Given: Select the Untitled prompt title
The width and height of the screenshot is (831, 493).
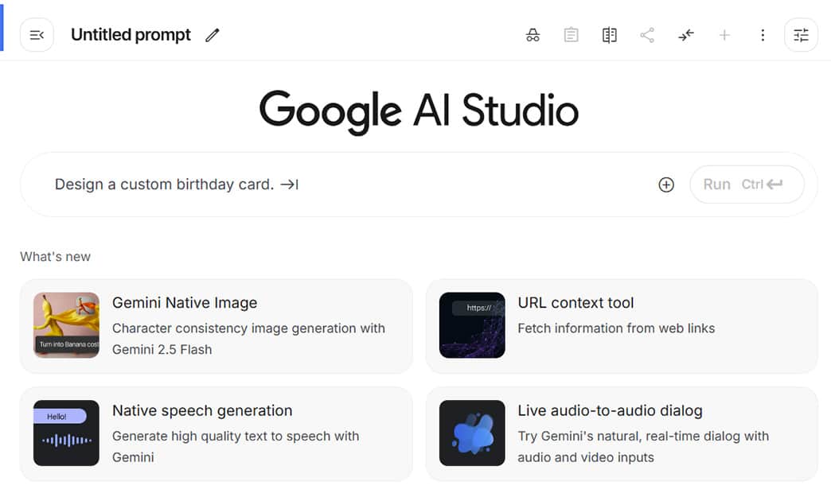Looking at the screenshot, I should point(131,34).
